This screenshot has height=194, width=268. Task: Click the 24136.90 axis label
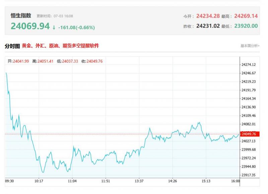click(x=249, y=107)
